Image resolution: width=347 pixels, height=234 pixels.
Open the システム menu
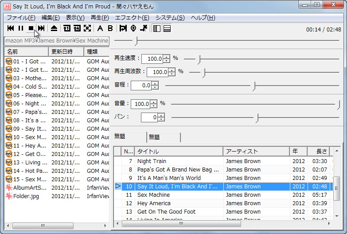(x=170, y=18)
